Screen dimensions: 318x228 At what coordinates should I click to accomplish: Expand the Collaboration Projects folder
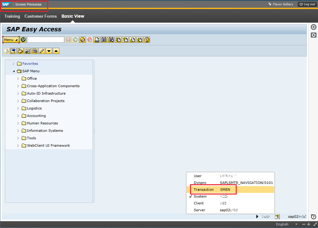(18, 101)
